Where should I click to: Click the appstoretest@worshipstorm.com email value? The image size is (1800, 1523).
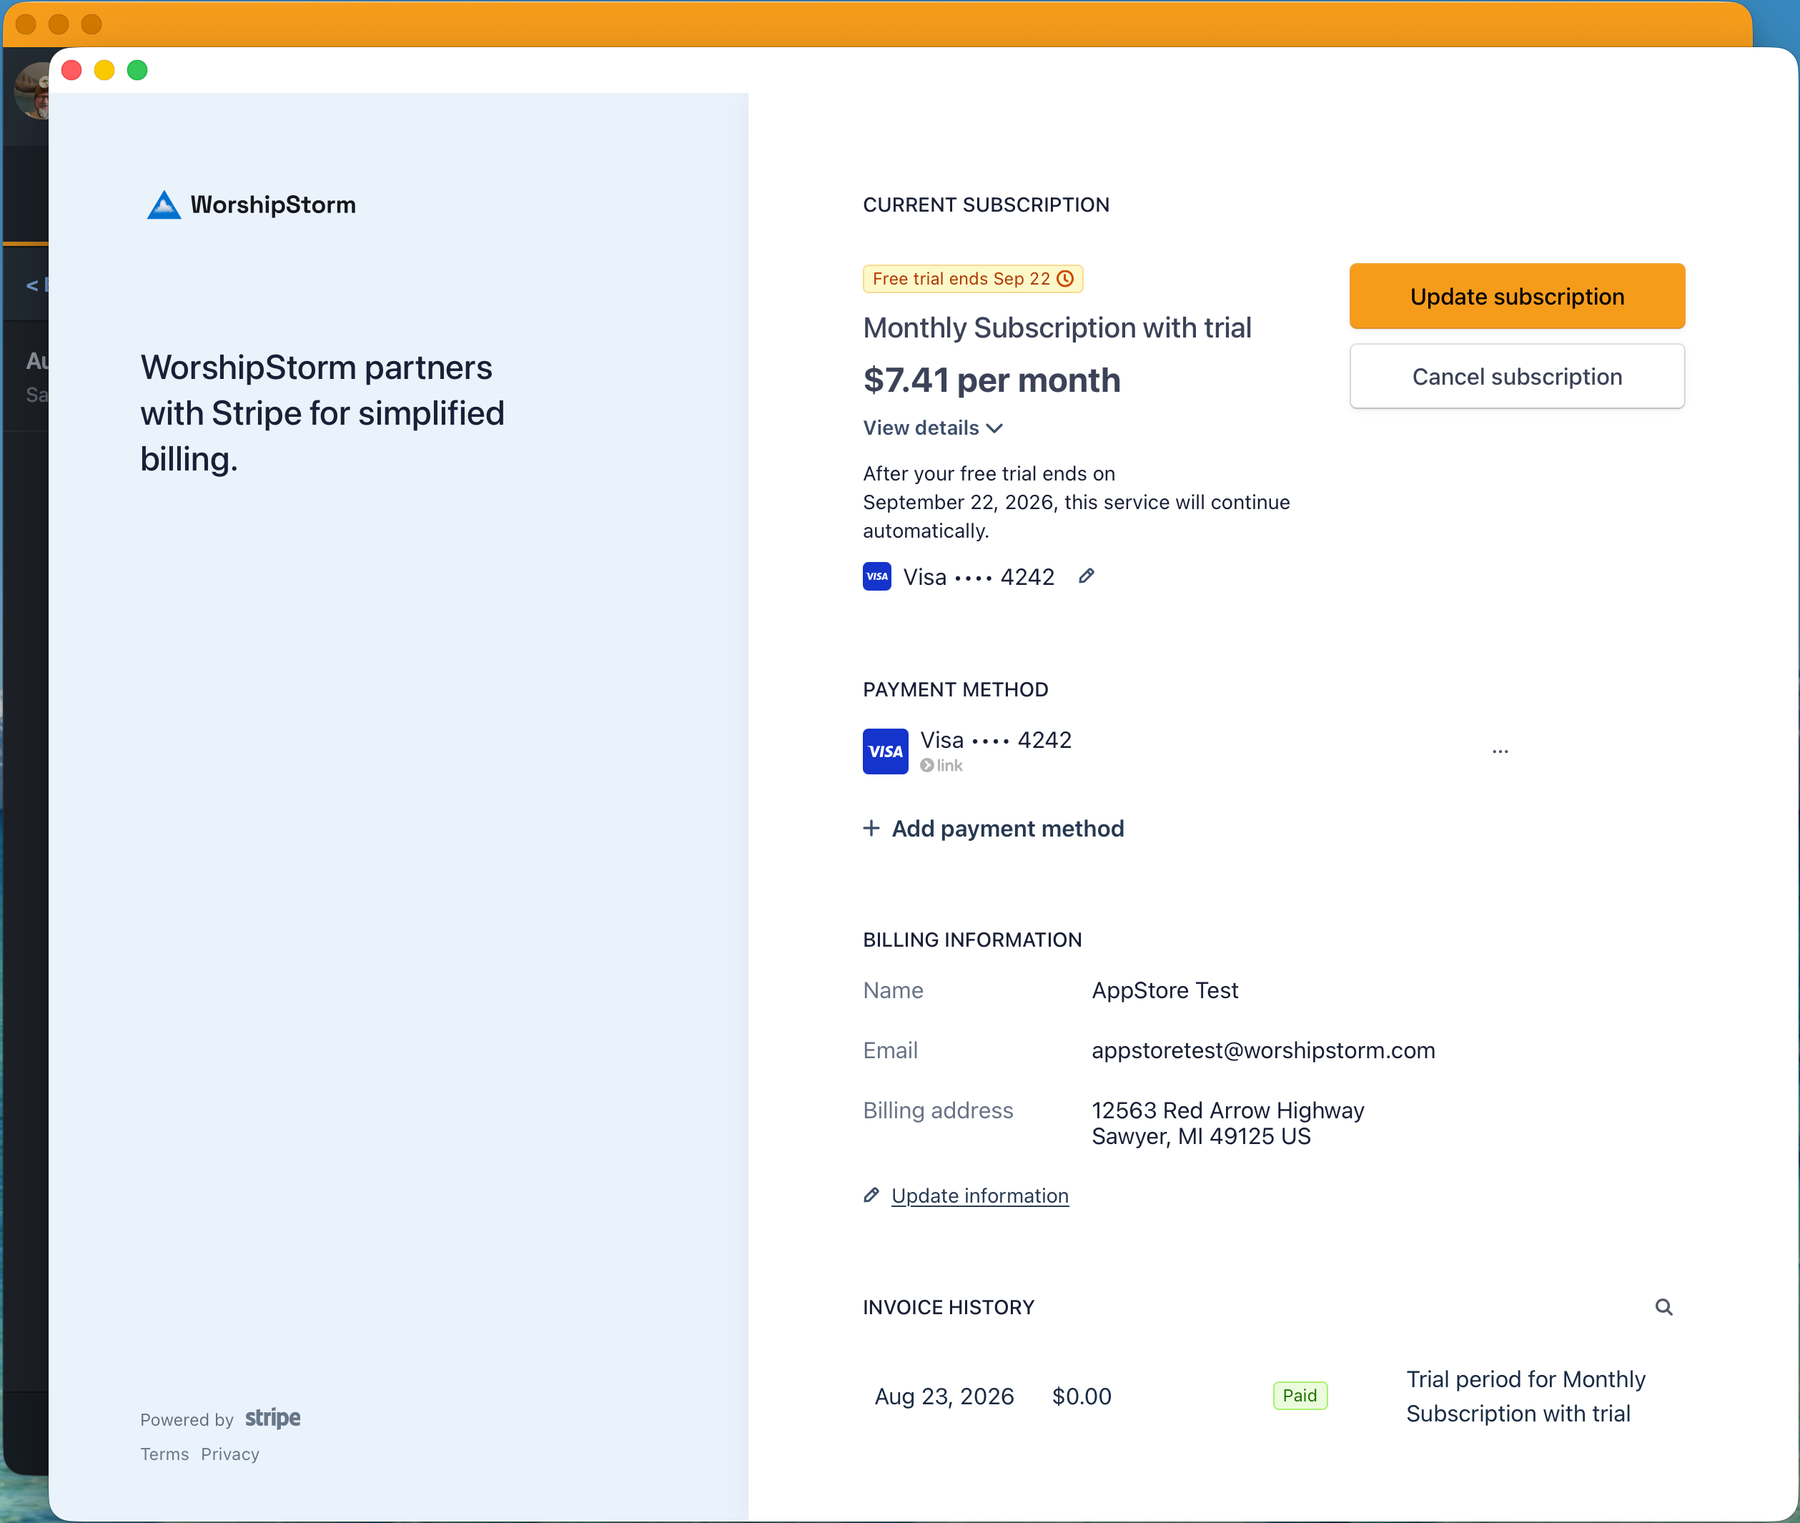(x=1263, y=1051)
